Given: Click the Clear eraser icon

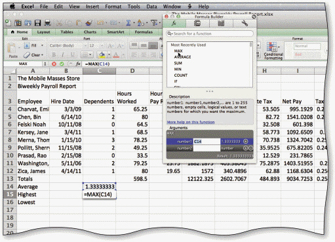Looking at the screenshot, I should pyautogui.click(x=27, y=55).
